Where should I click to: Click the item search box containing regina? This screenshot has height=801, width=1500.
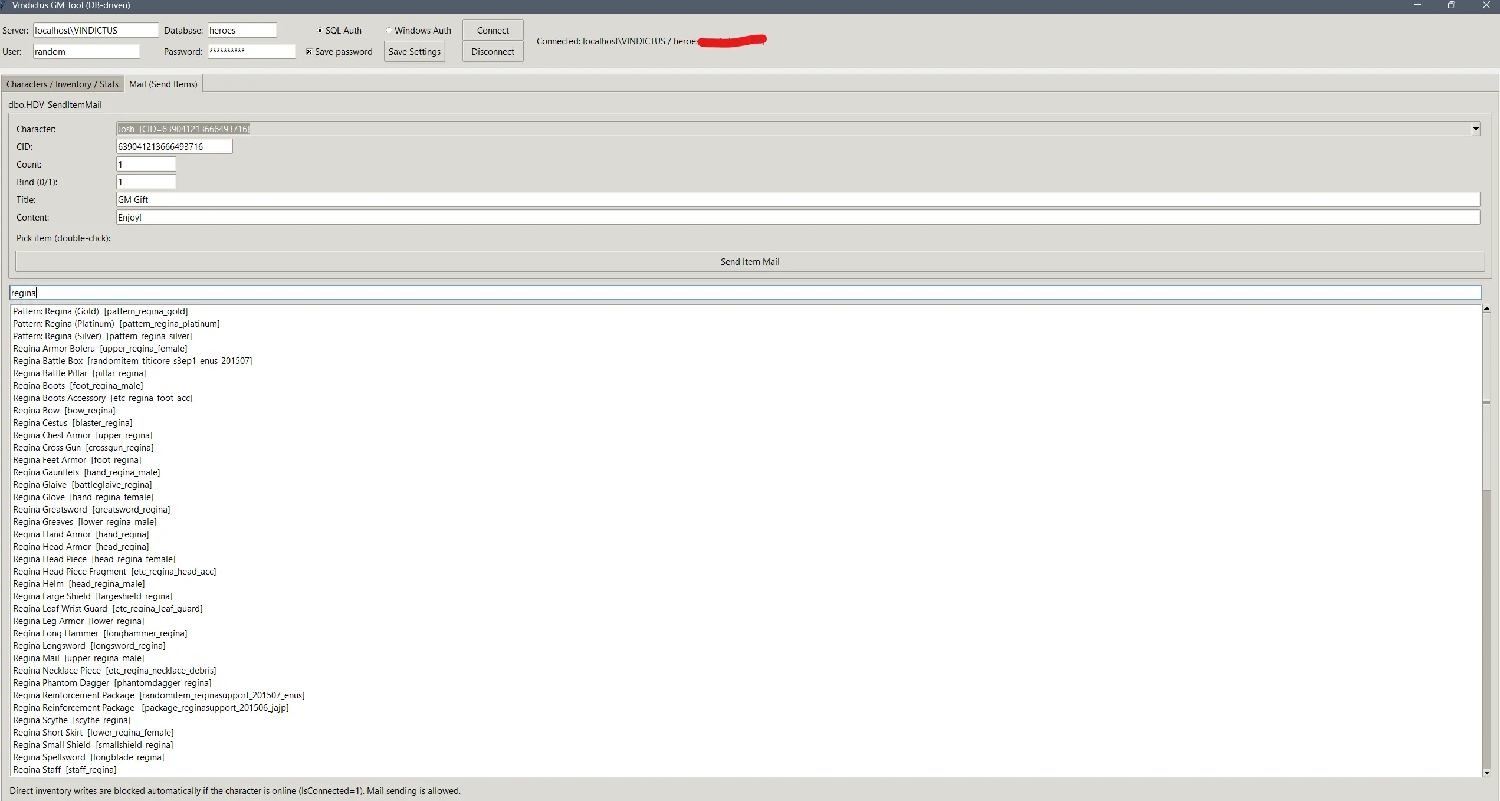[746, 293]
